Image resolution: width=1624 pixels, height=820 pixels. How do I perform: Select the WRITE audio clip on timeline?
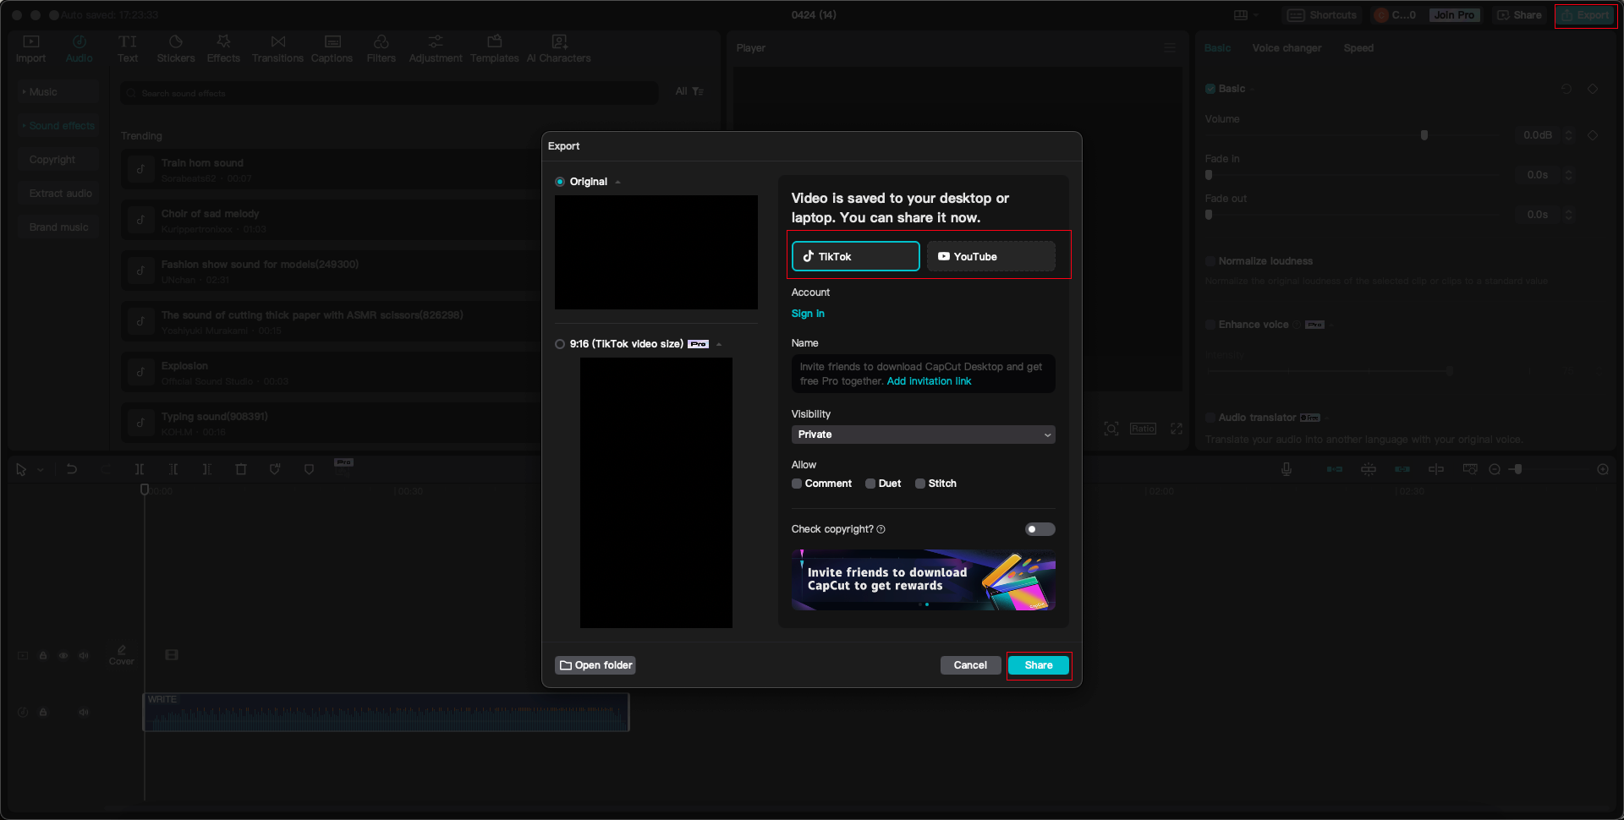coord(386,712)
